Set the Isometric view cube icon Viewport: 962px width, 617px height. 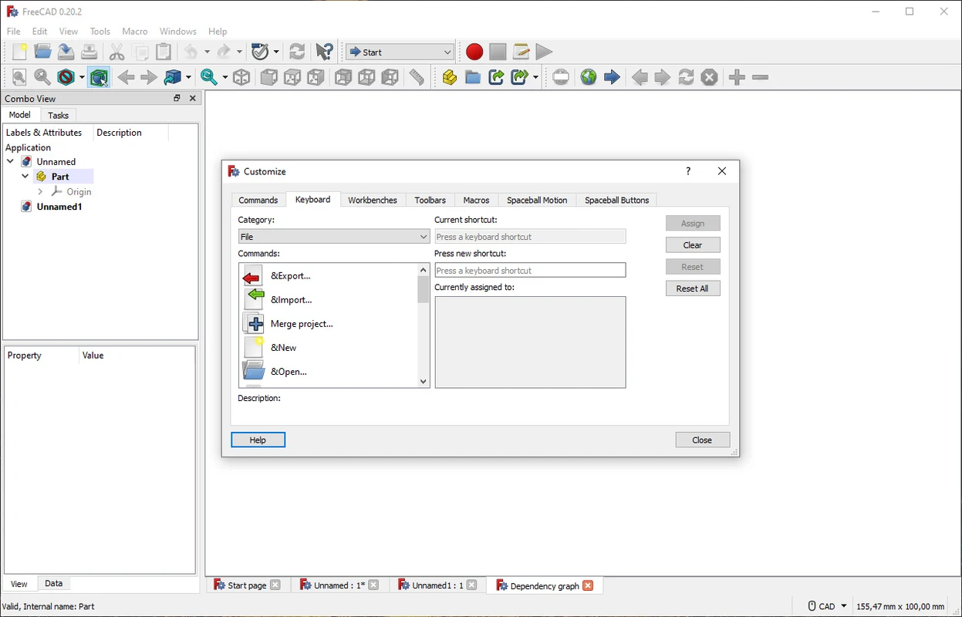tap(241, 77)
